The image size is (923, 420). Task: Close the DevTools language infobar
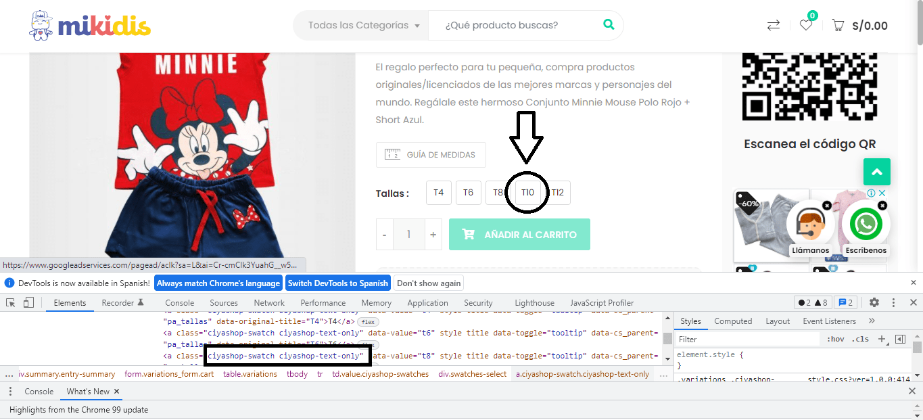tap(914, 283)
